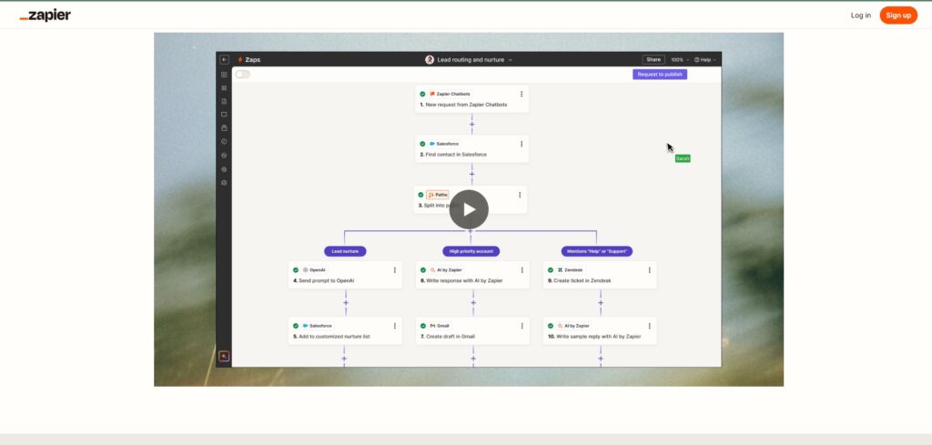The image size is (932, 445).
Task: Click the back arrow in Zaps editor
Action: point(224,59)
